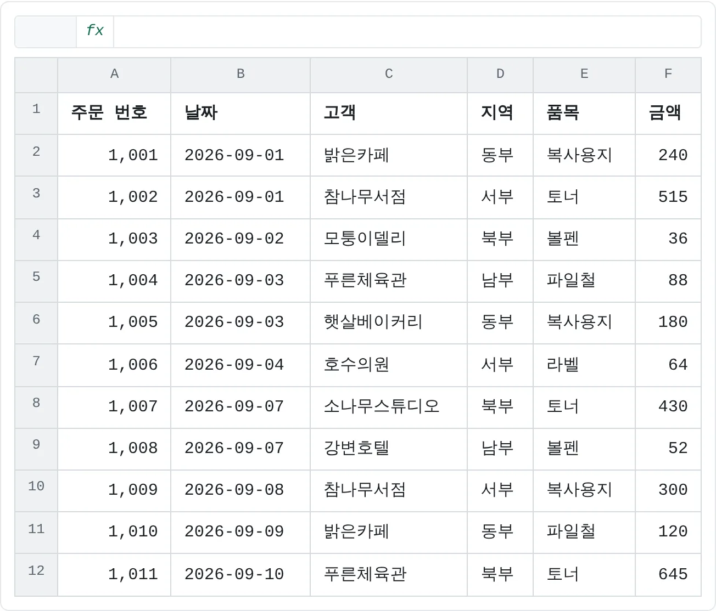Select the date cell 2026-09-02
The height and width of the screenshot is (611, 716).
click(x=240, y=240)
